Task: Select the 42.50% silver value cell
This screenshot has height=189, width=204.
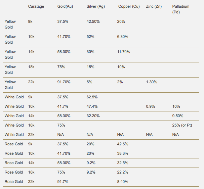Action: coord(93,21)
